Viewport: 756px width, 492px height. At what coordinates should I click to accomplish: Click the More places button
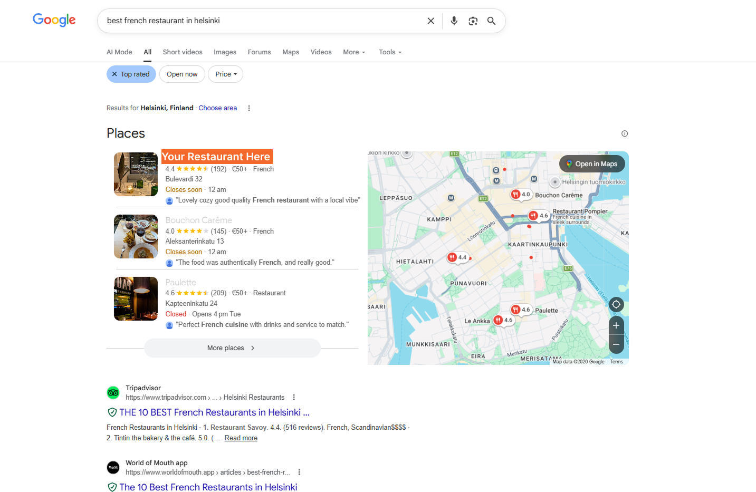[232, 348]
